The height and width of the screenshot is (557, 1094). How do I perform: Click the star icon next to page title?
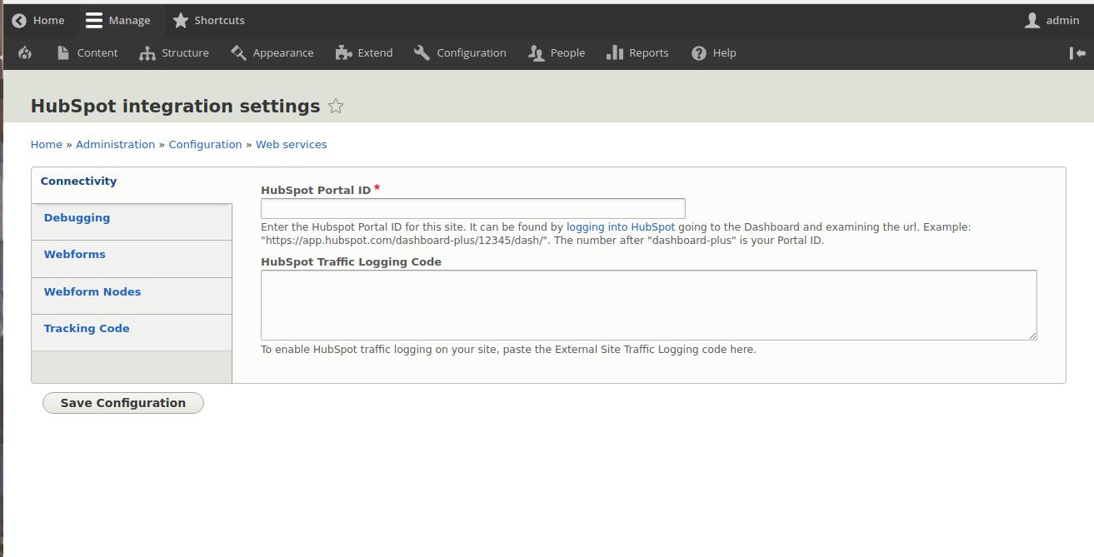point(336,107)
